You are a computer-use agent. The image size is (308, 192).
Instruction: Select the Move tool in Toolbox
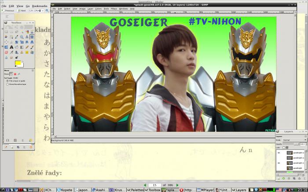click(32, 37)
